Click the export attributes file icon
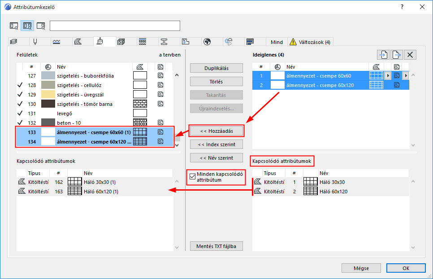433x279 pixels. coord(397,55)
